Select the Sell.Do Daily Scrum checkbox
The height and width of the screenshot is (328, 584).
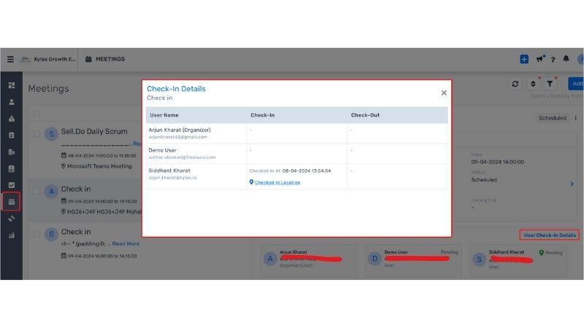[x=36, y=133]
